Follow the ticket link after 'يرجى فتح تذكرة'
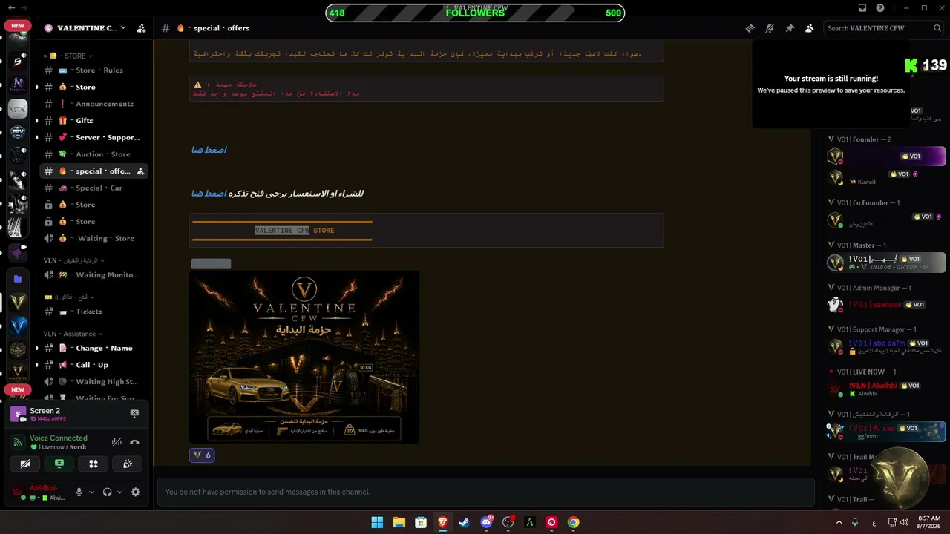Screen dimensions: 950x534 tap(209, 194)
